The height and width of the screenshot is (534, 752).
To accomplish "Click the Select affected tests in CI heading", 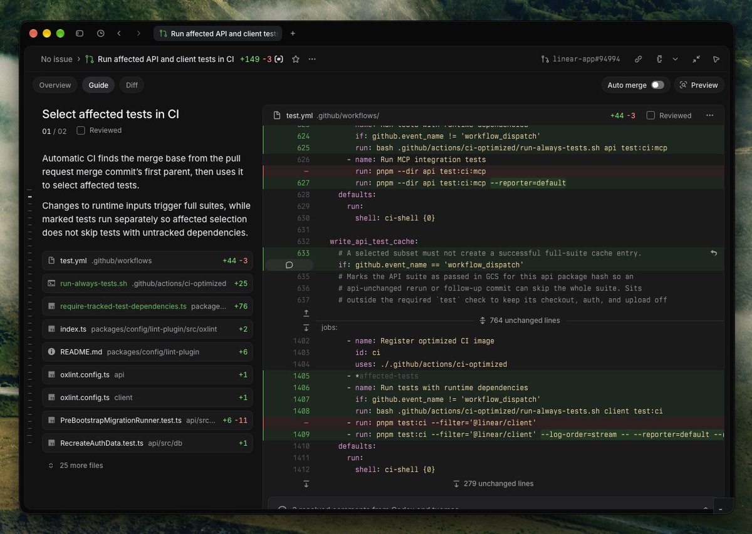I will 110,114.
